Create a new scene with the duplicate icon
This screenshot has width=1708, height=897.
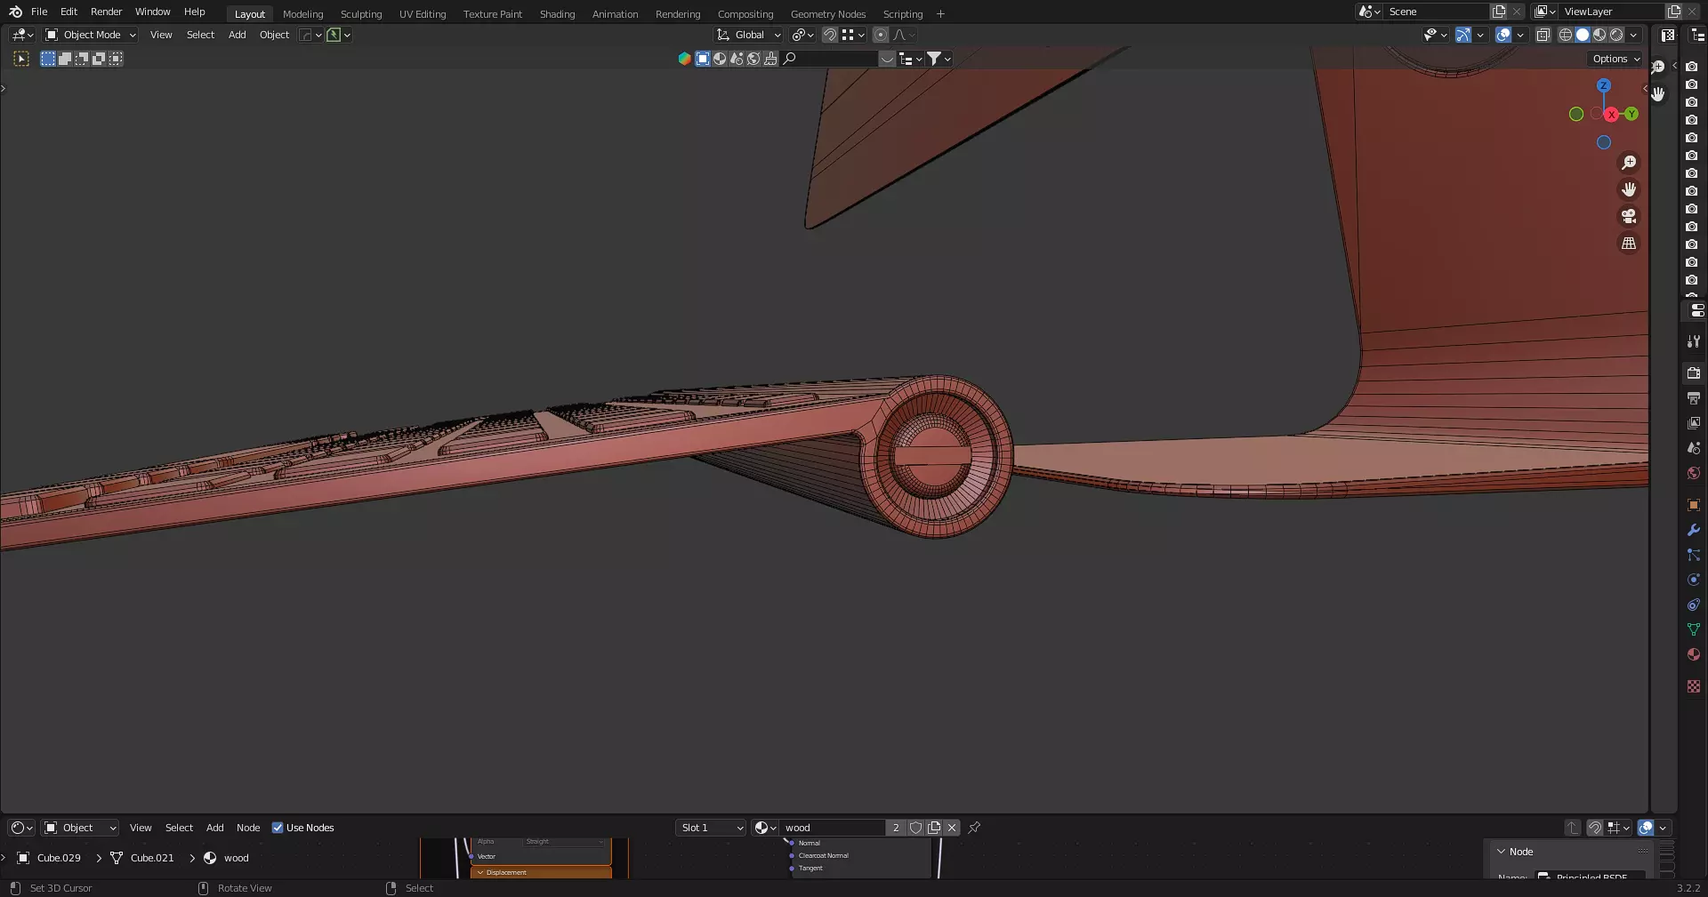[x=1499, y=12]
